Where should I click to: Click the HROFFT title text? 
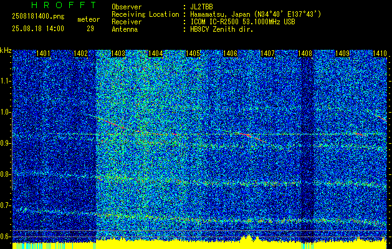pyautogui.click(x=64, y=5)
